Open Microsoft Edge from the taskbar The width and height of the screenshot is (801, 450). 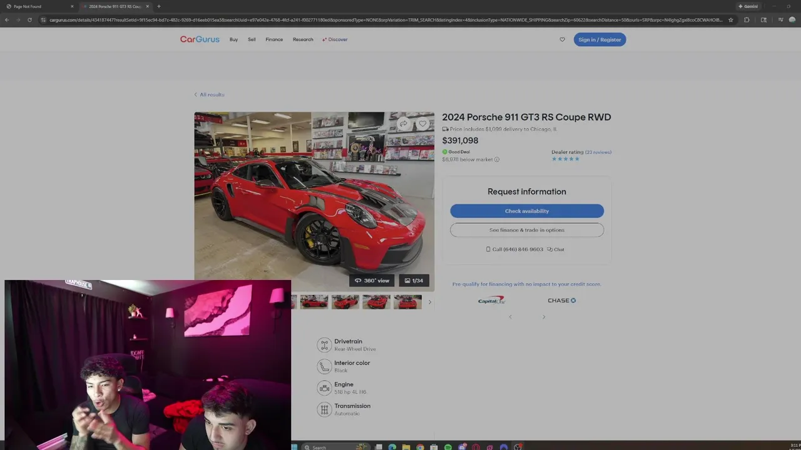[392, 447]
